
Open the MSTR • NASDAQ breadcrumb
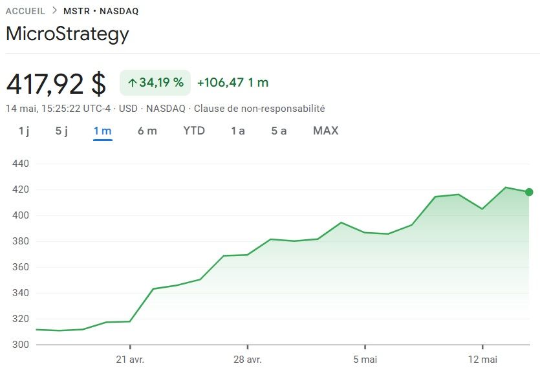point(101,11)
